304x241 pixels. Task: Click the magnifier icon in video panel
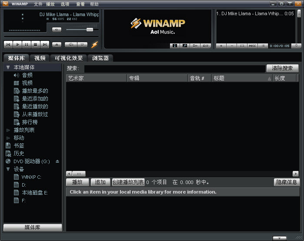(185, 46)
